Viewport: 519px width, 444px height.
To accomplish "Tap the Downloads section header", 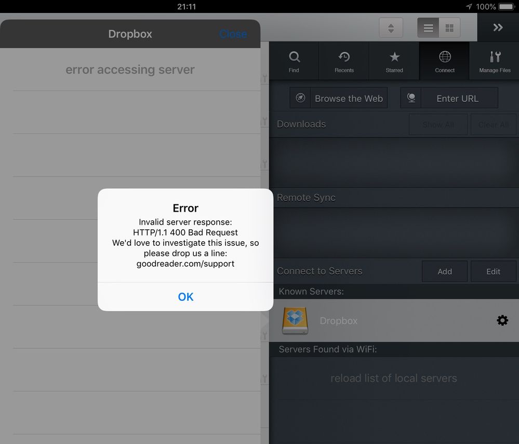I will pyautogui.click(x=301, y=124).
